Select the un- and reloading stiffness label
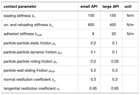This screenshot has width=140, height=95. 28,25
